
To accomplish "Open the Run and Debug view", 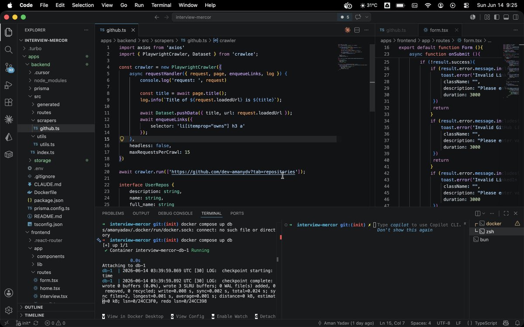I will tap(8, 85).
